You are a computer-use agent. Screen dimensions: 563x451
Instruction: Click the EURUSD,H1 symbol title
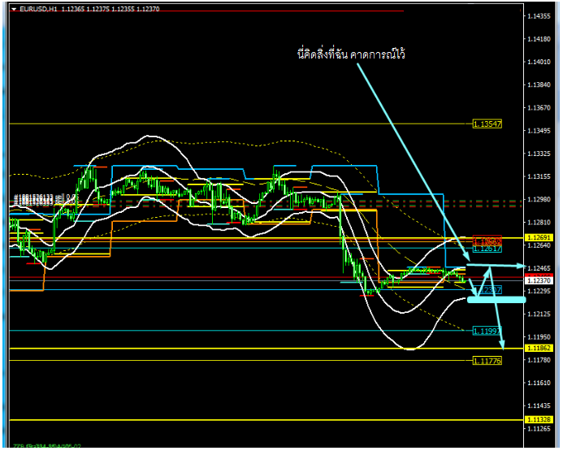38,9
